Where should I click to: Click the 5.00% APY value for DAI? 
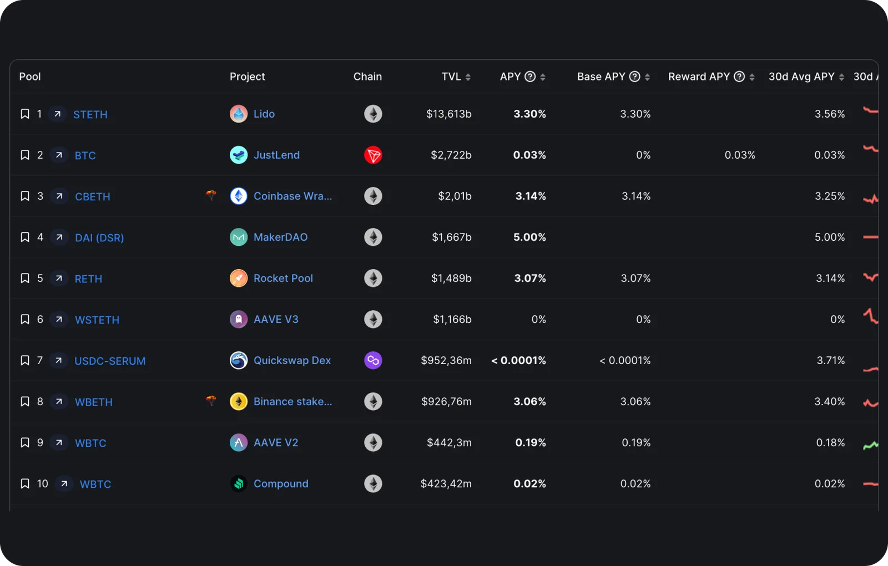coord(529,237)
